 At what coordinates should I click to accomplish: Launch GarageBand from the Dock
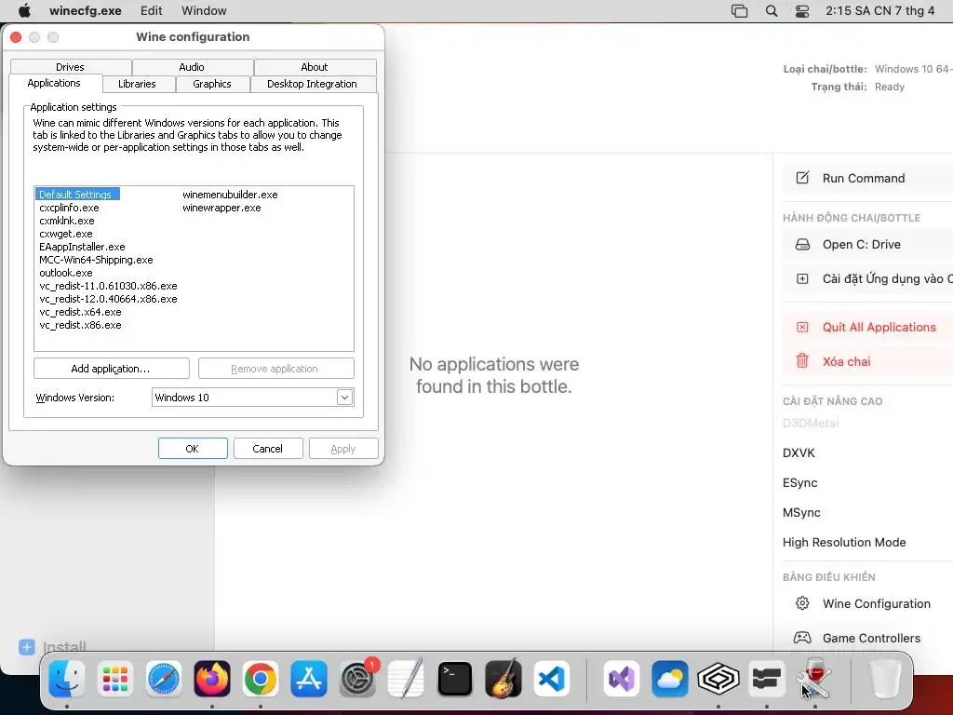503,679
